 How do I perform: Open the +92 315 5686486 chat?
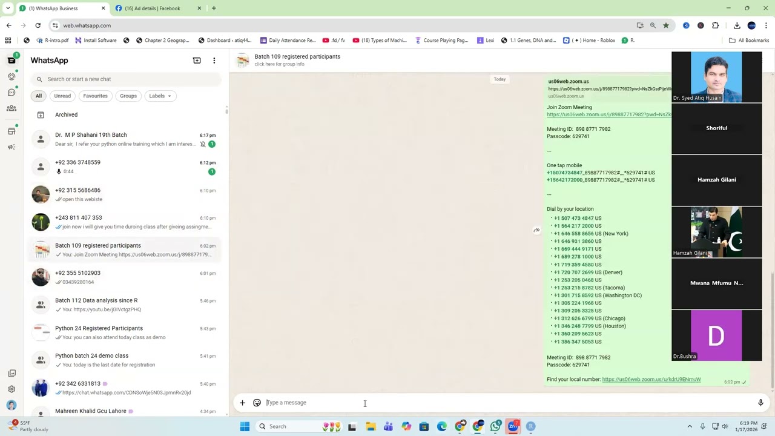pos(124,194)
